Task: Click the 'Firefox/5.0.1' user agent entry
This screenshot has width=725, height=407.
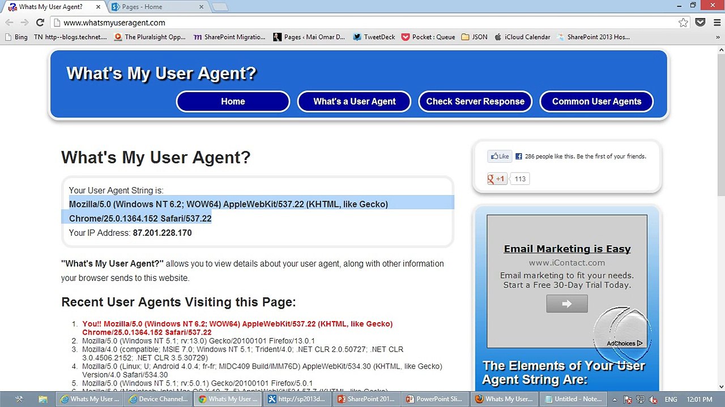Action: 197,383
